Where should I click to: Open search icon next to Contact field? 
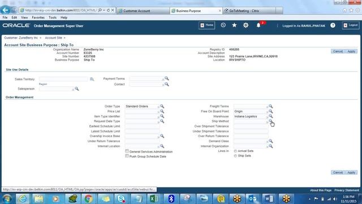[167, 84]
